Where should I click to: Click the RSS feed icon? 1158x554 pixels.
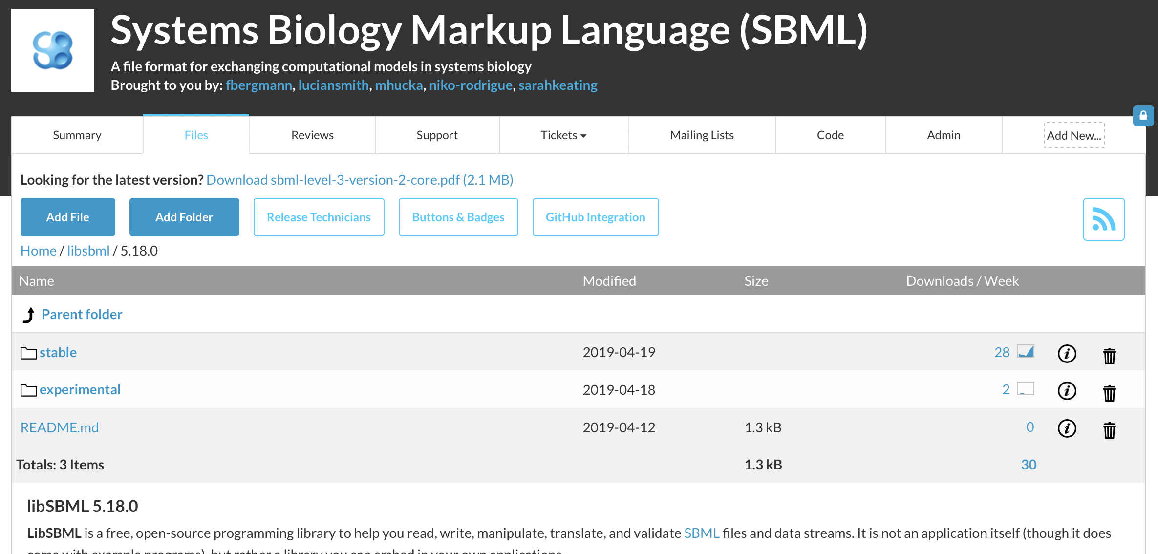coord(1103,219)
